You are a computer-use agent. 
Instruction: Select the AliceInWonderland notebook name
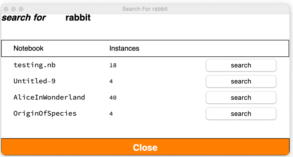[49, 97]
